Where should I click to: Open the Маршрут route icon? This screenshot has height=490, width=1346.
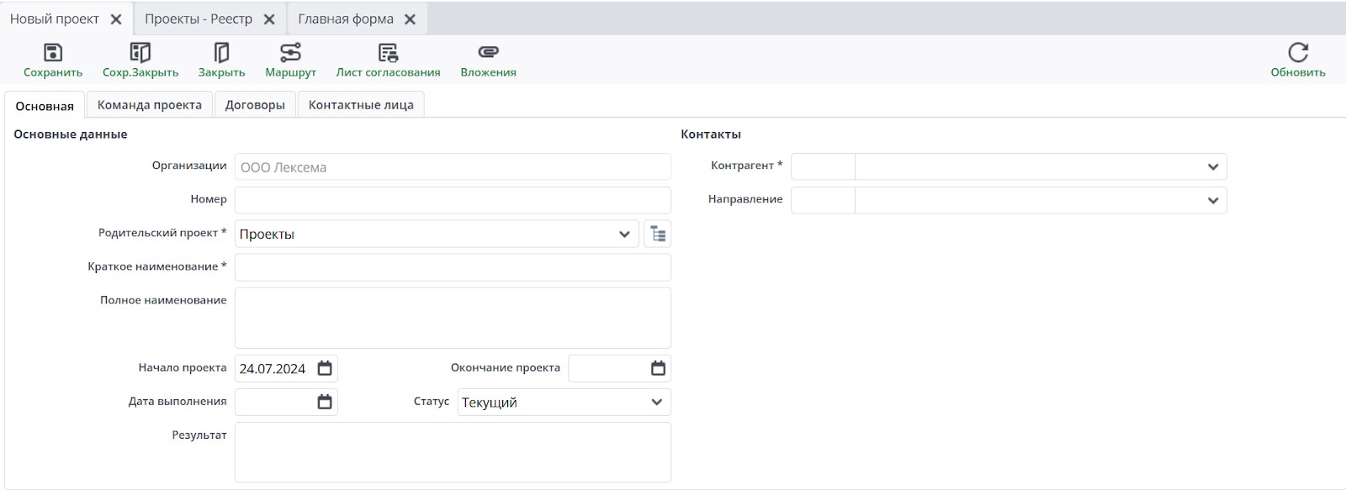click(290, 53)
